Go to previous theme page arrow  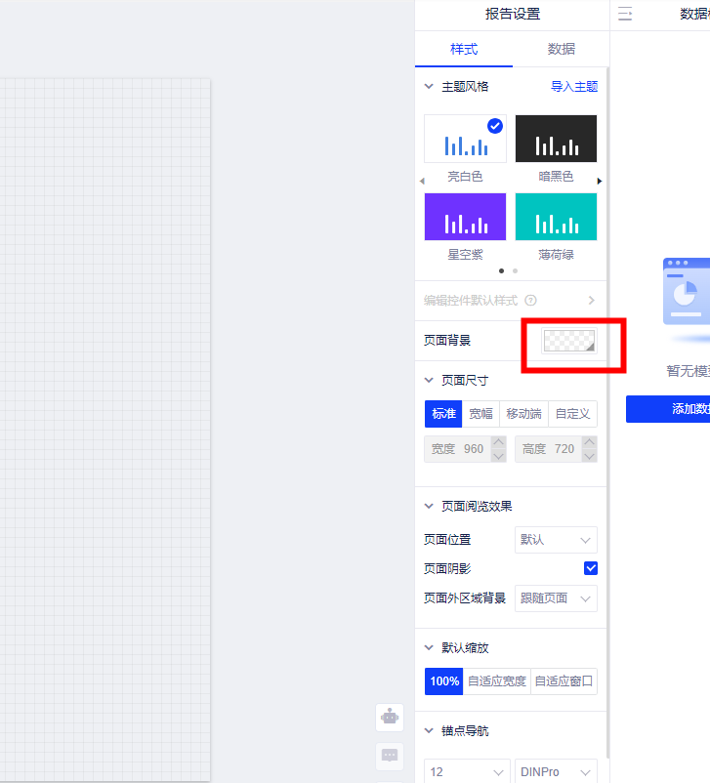(422, 181)
